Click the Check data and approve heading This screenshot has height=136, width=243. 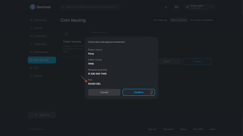(x=107, y=42)
